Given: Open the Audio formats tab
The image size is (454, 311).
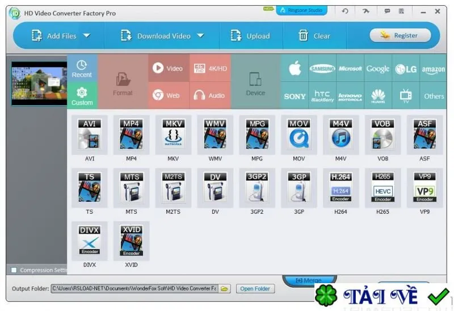Looking at the screenshot, I should (210, 96).
